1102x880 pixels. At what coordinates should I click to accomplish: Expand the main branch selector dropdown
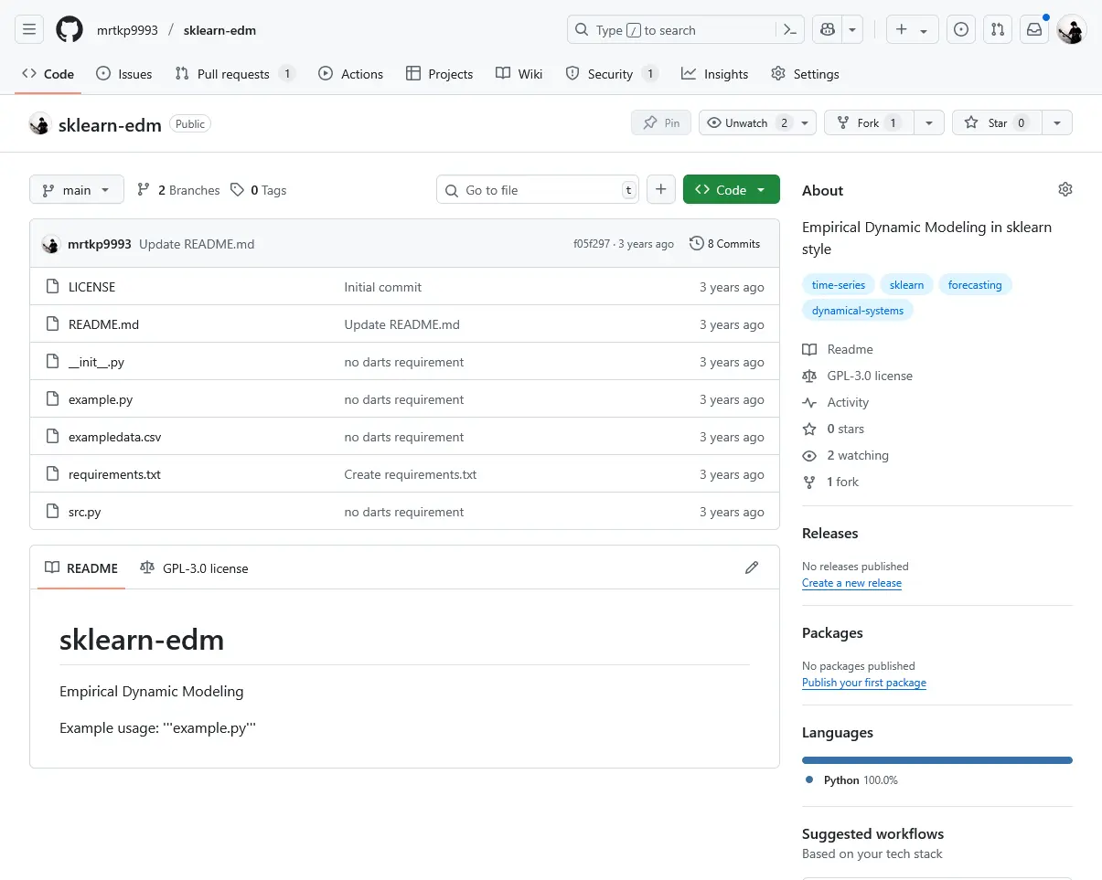click(x=77, y=189)
